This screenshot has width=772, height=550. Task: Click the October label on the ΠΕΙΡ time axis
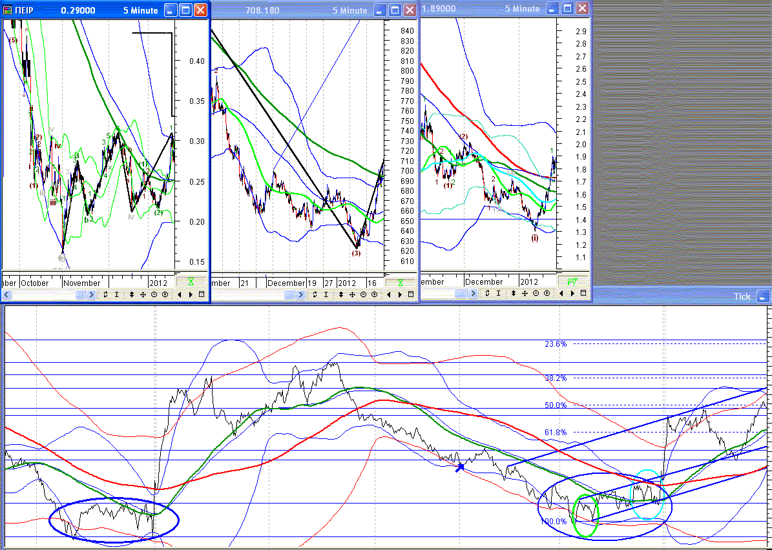pos(35,283)
